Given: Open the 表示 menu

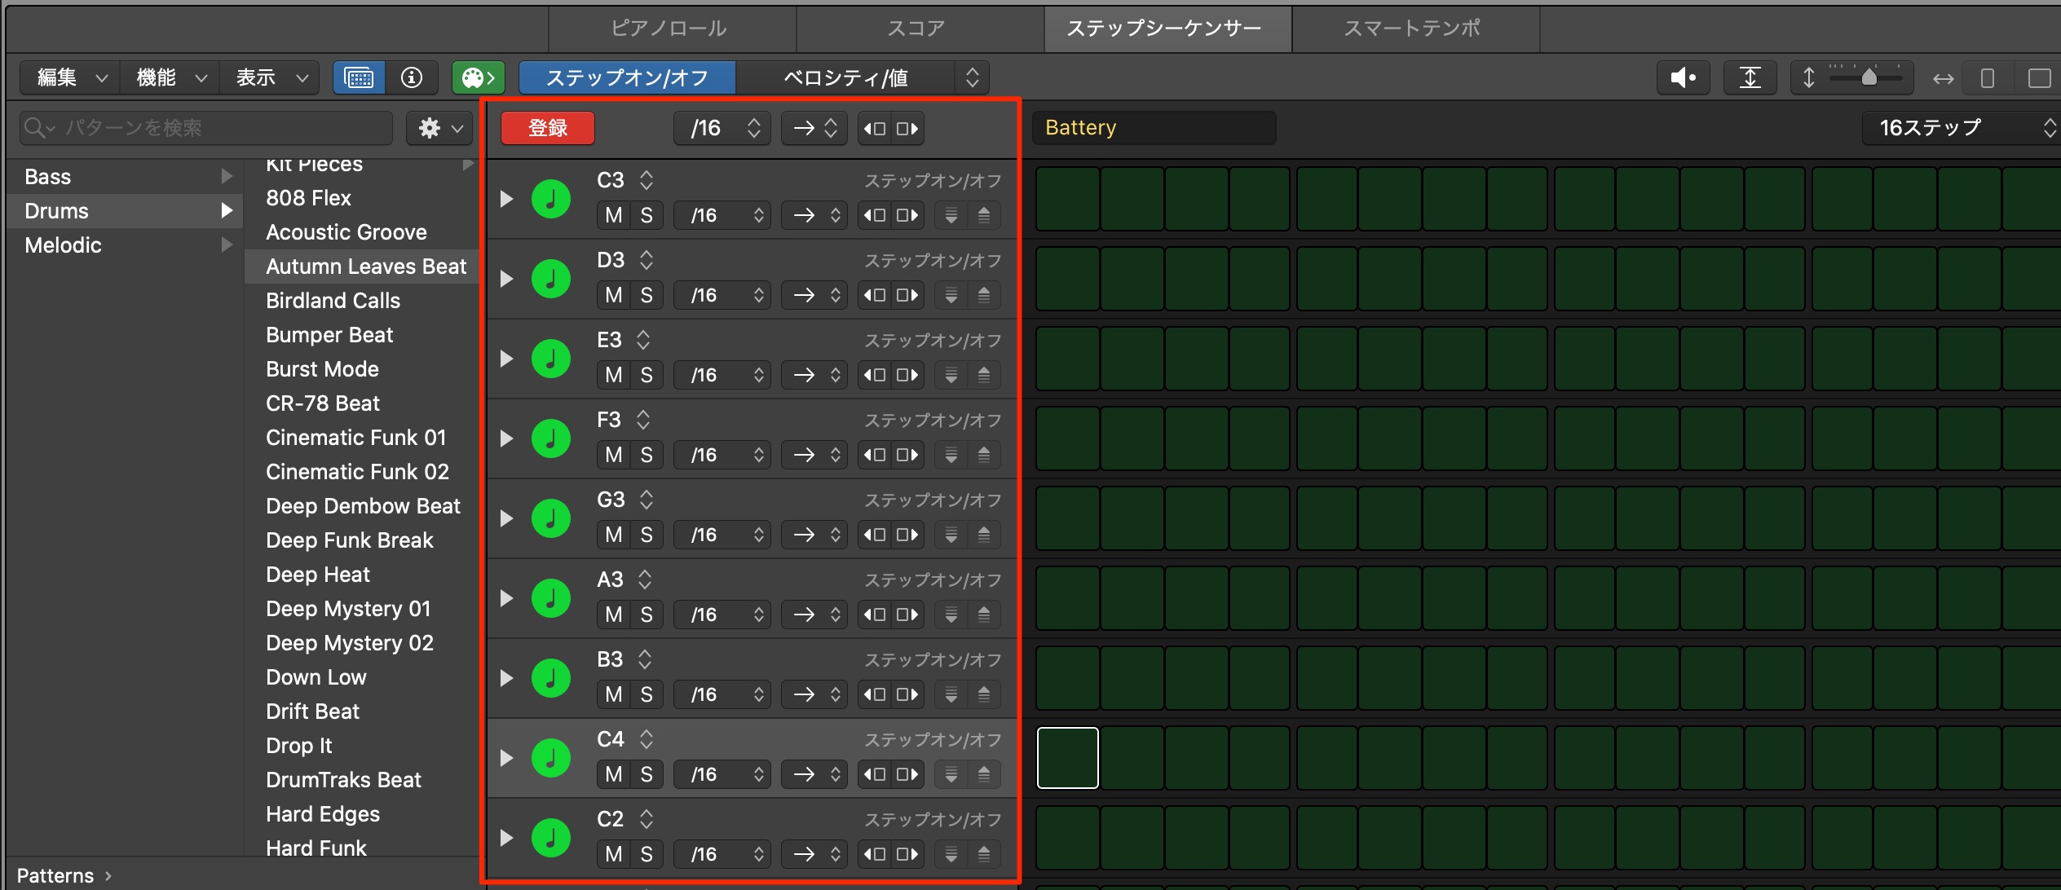Looking at the screenshot, I should (x=269, y=77).
